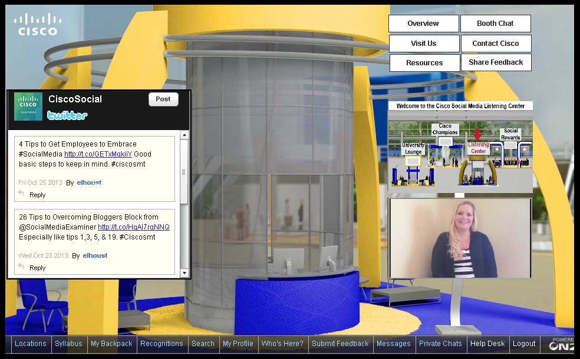
Task: Click the Twitter feed scrollbar thumb
Action: point(184,172)
